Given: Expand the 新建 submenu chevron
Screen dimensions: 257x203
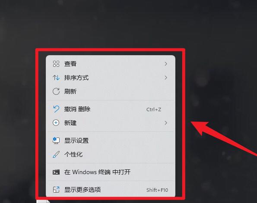Looking at the screenshot, I should click(x=166, y=123).
